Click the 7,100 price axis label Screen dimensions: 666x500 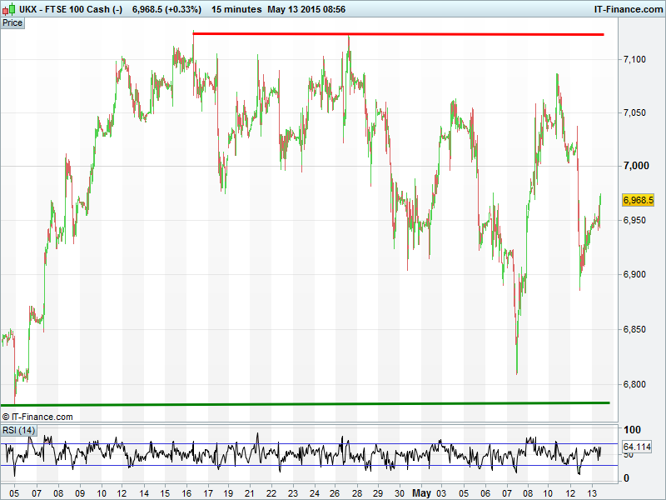(634, 59)
